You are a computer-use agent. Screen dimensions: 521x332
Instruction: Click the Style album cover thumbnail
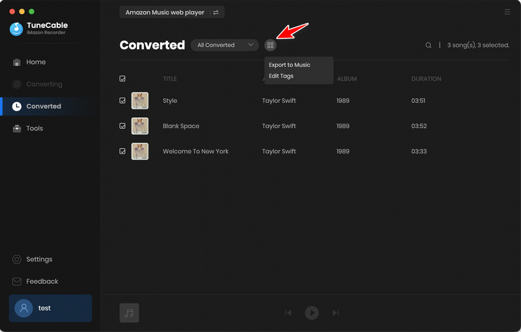(x=140, y=101)
